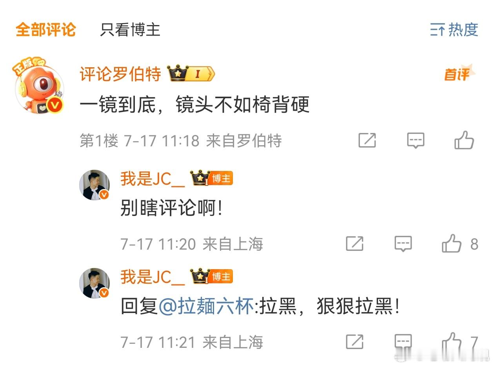Screen dimensions: 494x367
Task: Tap comment bubble on 拉黑，狠狠拉黑 reply
Action: pyautogui.click(x=403, y=342)
